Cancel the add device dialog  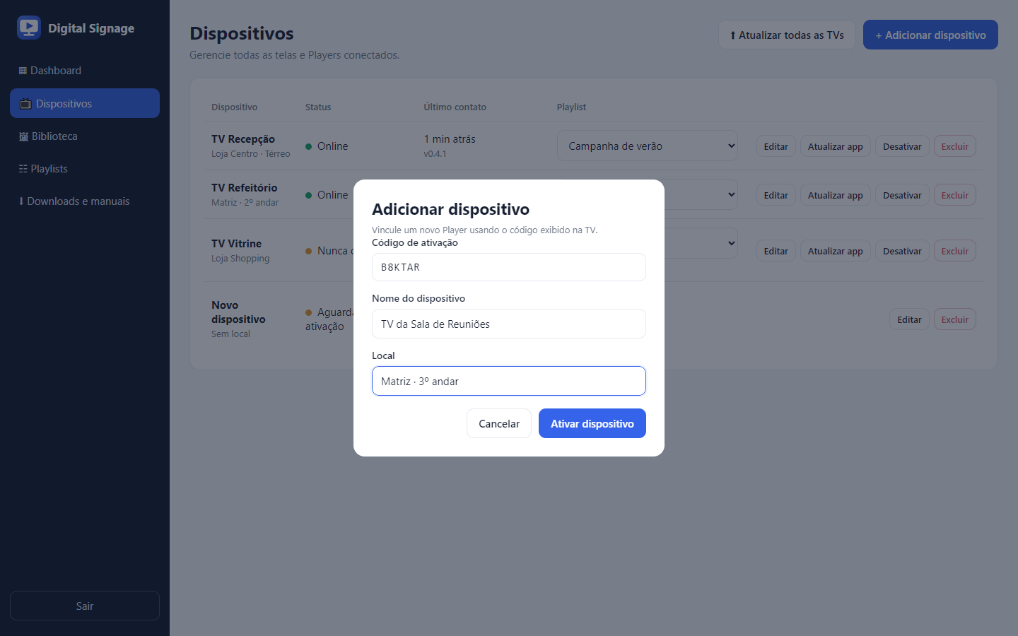point(499,423)
